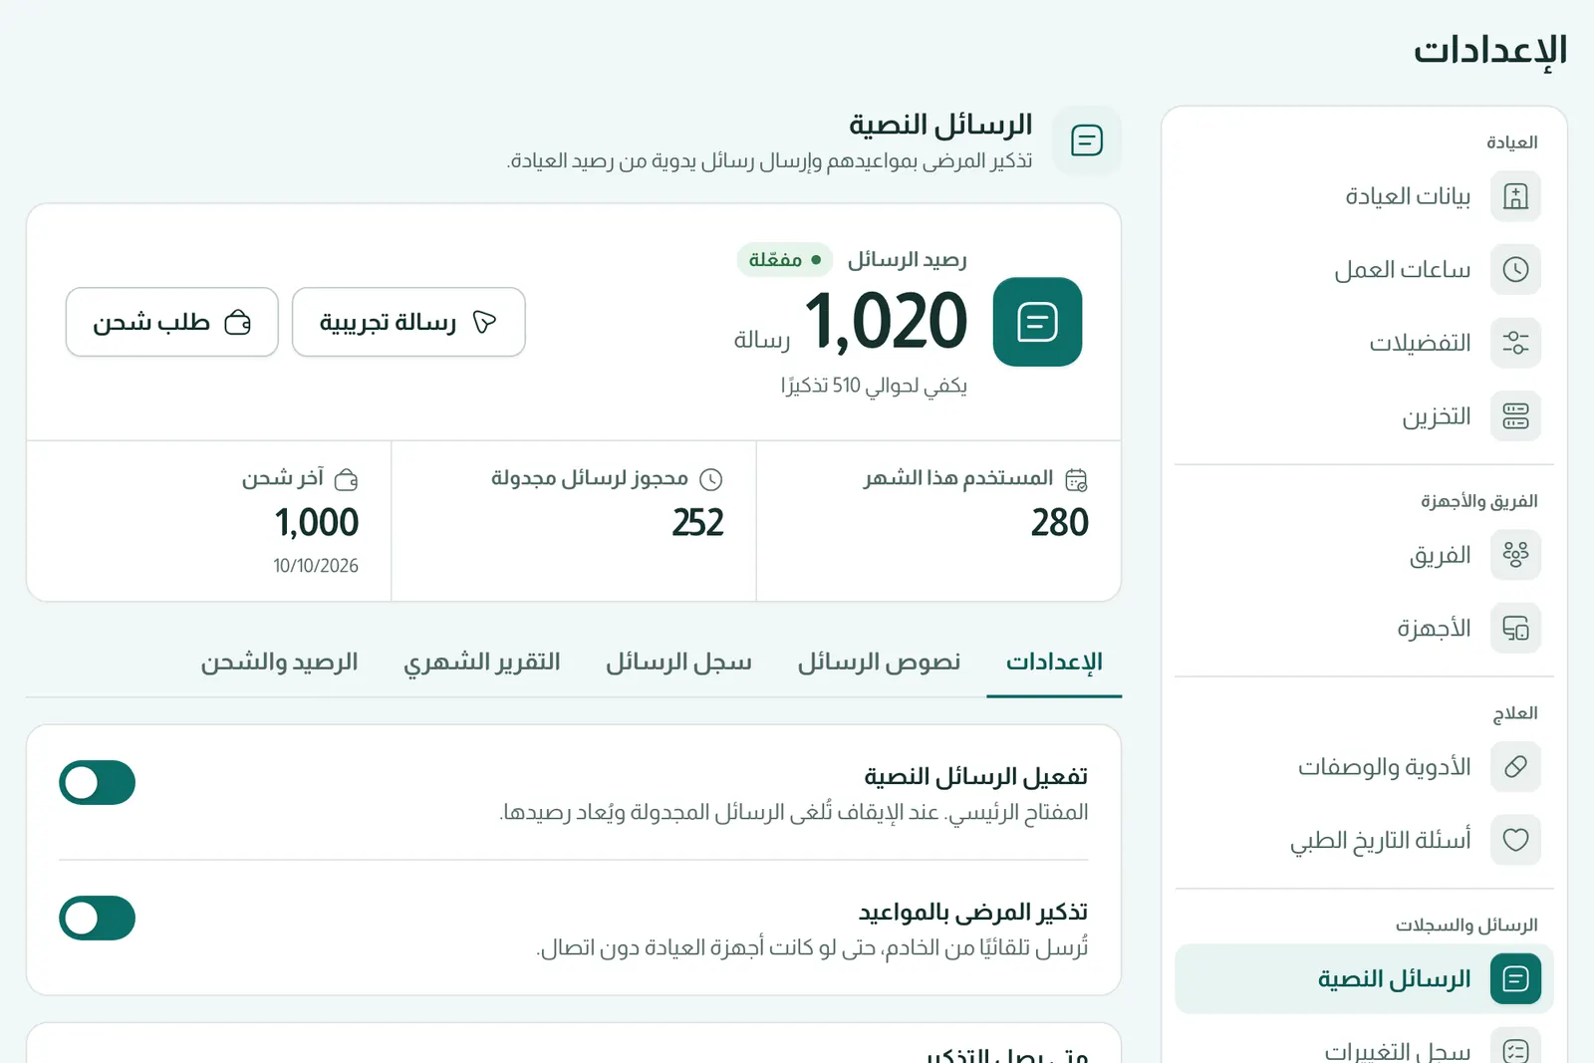Viewport: 1594px width, 1063px height.
Task: Click the text يكفي لحوالي 510 تذكيرًا
Action: tap(874, 386)
